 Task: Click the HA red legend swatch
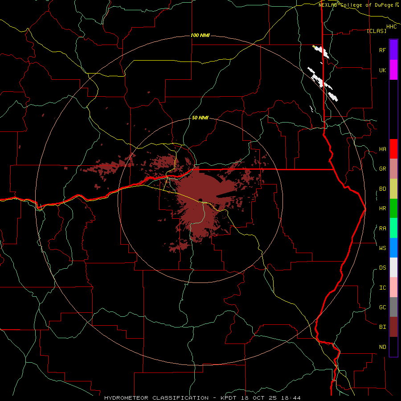[393, 149]
